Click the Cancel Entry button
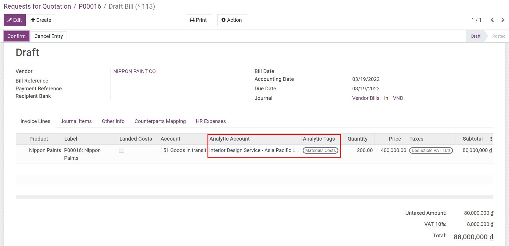Screen dimensions: 509x246 coord(48,36)
